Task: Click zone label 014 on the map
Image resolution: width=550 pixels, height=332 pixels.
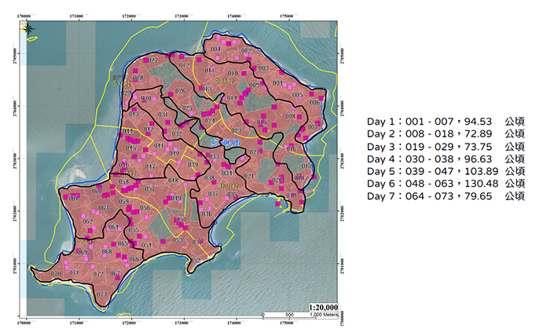Action: pyautogui.click(x=232, y=97)
